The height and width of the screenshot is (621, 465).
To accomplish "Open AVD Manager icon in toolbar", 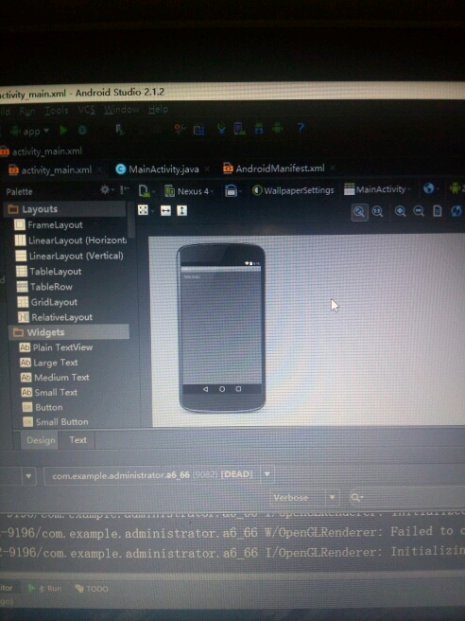I will pyautogui.click(x=240, y=129).
